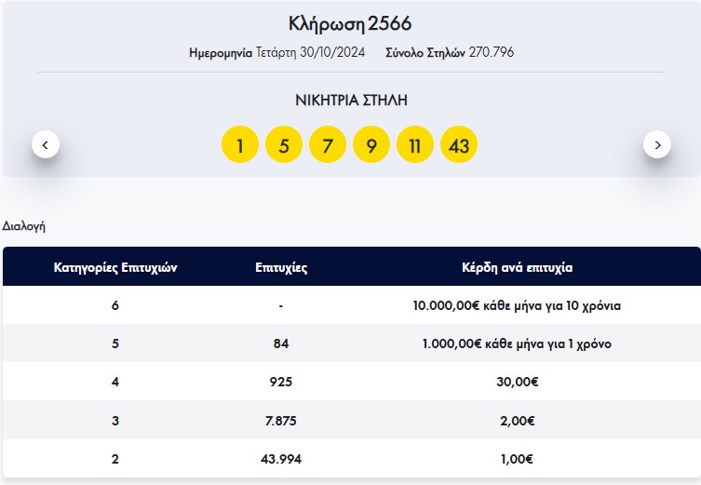Select the yellow ball numbered 43
Image resolution: width=701 pixels, height=485 pixels.
coord(459,145)
